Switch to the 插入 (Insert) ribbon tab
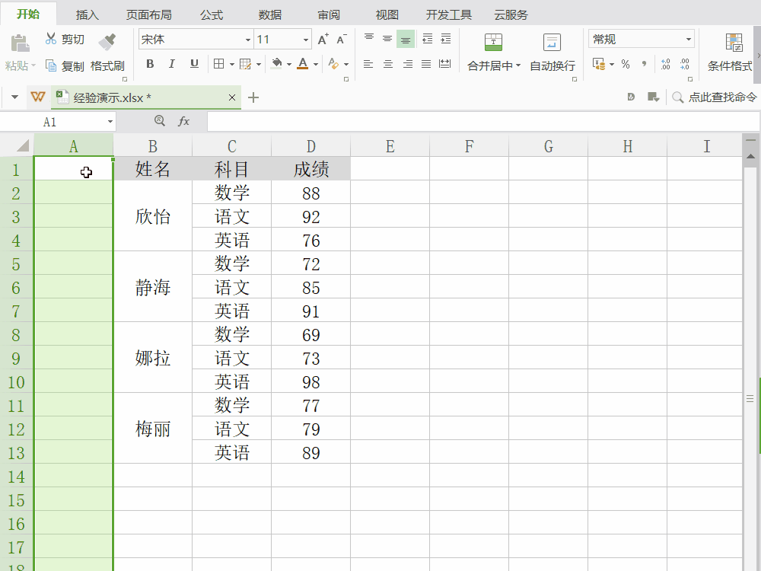 point(88,14)
